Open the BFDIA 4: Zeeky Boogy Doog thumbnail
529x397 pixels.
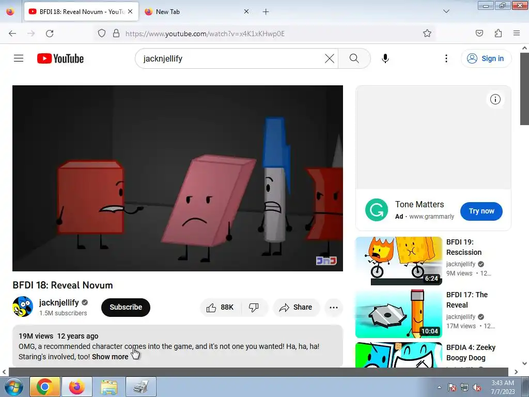coord(399,355)
